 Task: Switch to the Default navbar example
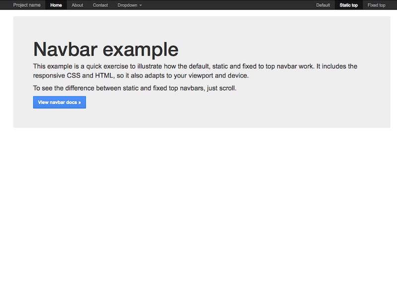(323, 5)
